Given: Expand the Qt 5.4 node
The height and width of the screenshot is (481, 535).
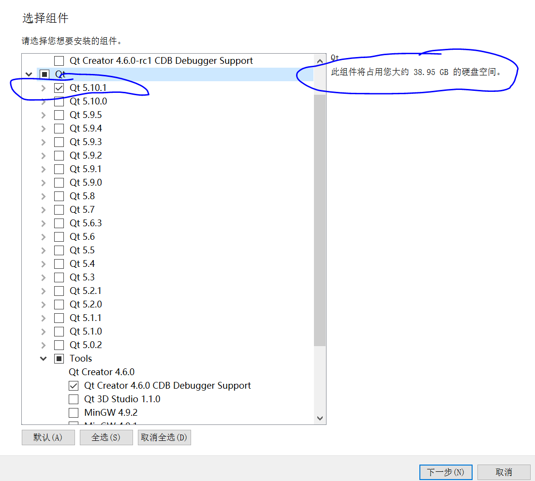Looking at the screenshot, I should click(x=44, y=264).
